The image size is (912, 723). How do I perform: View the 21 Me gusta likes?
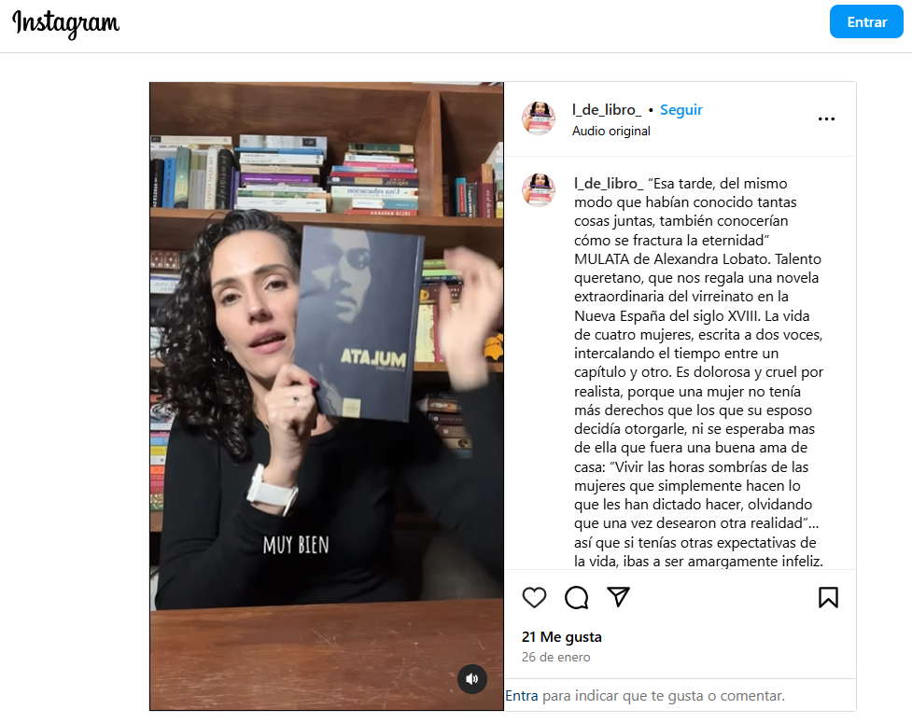(x=561, y=637)
